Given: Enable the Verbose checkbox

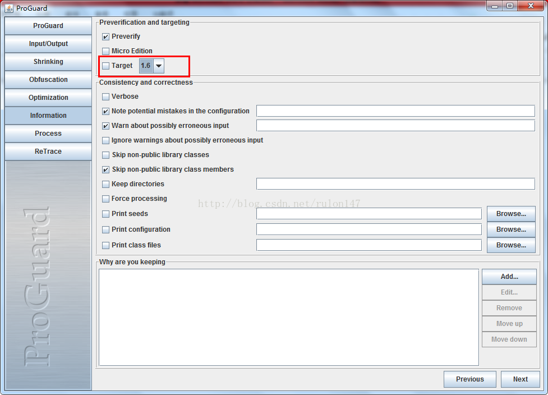Looking at the screenshot, I should pyautogui.click(x=105, y=97).
